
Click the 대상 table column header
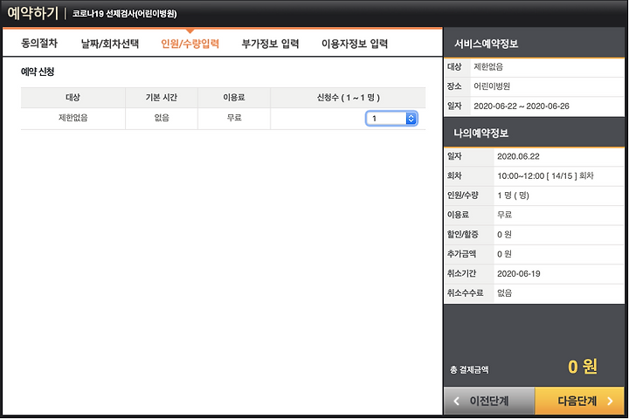pyautogui.click(x=73, y=98)
